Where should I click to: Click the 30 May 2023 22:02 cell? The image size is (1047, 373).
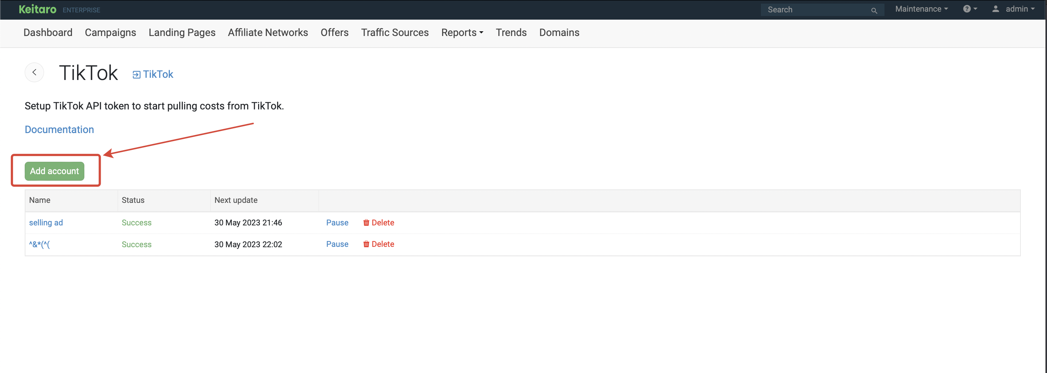click(248, 244)
